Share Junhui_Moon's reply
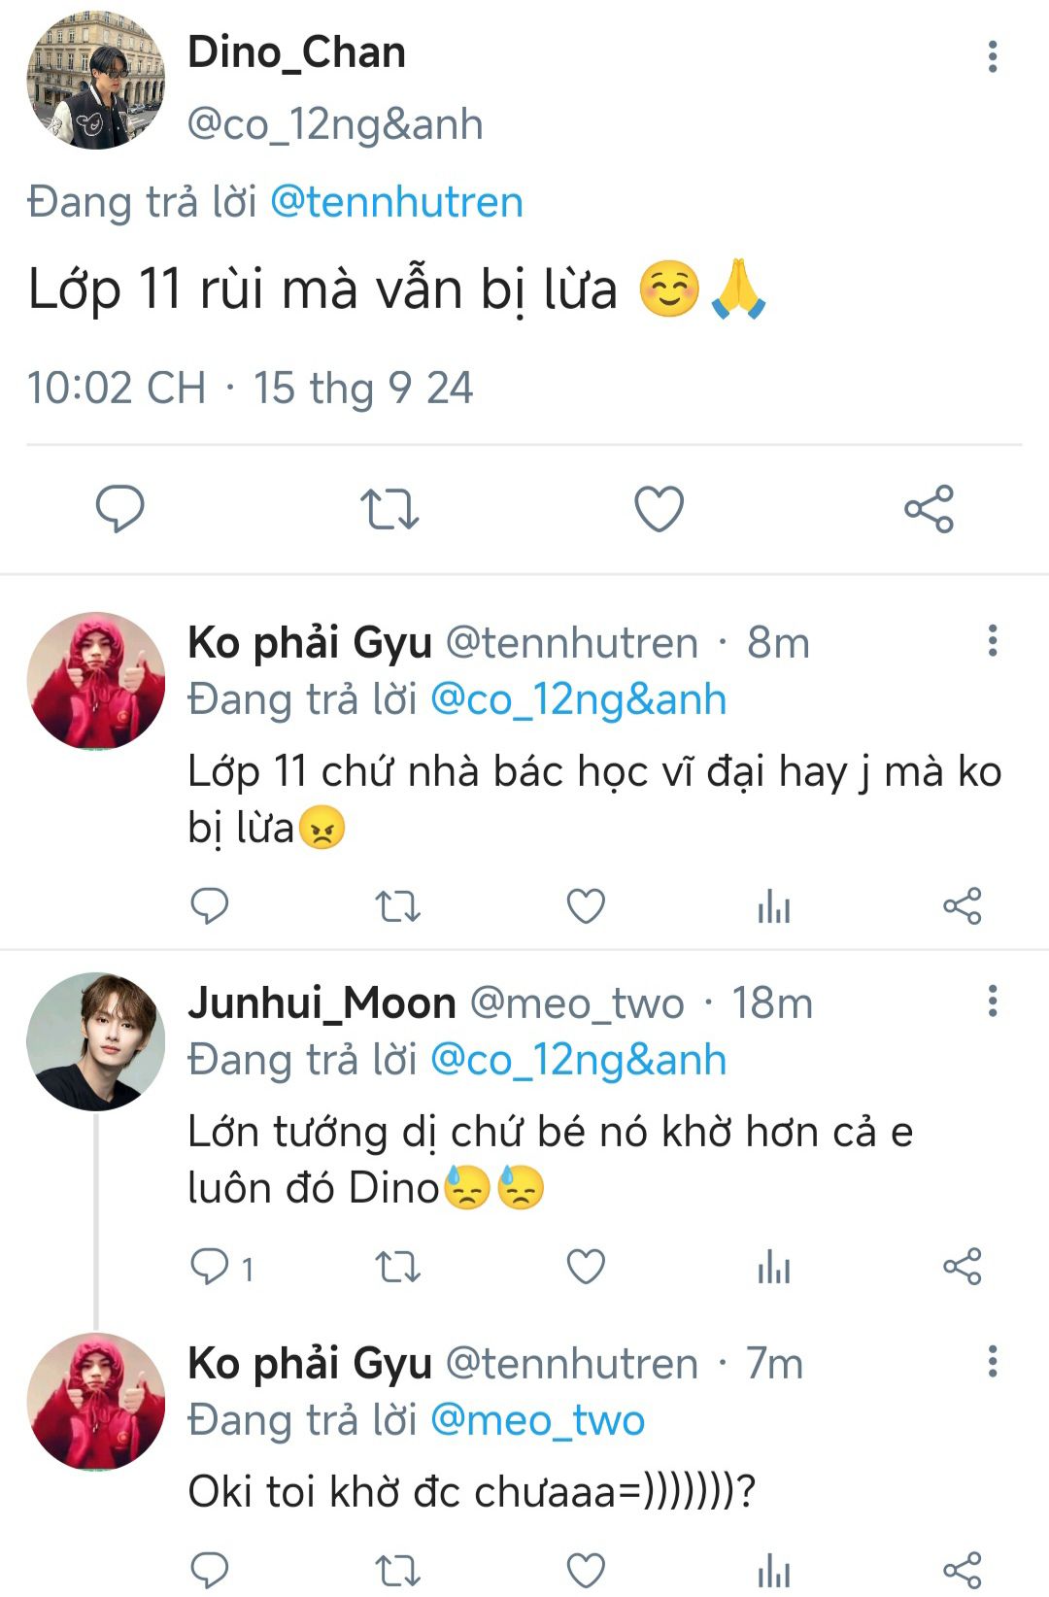The image size is (1049, 1597). [962, 1267]
